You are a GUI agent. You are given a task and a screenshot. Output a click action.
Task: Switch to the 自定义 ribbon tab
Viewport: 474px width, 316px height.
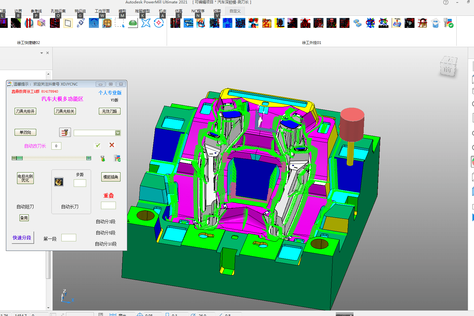pos(235,11)
